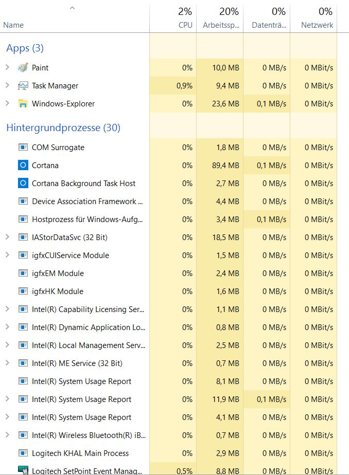The height and width of the screenshot is (475, 349).
Task: Click the Task Manager icon
Action: tap(23, 86)
